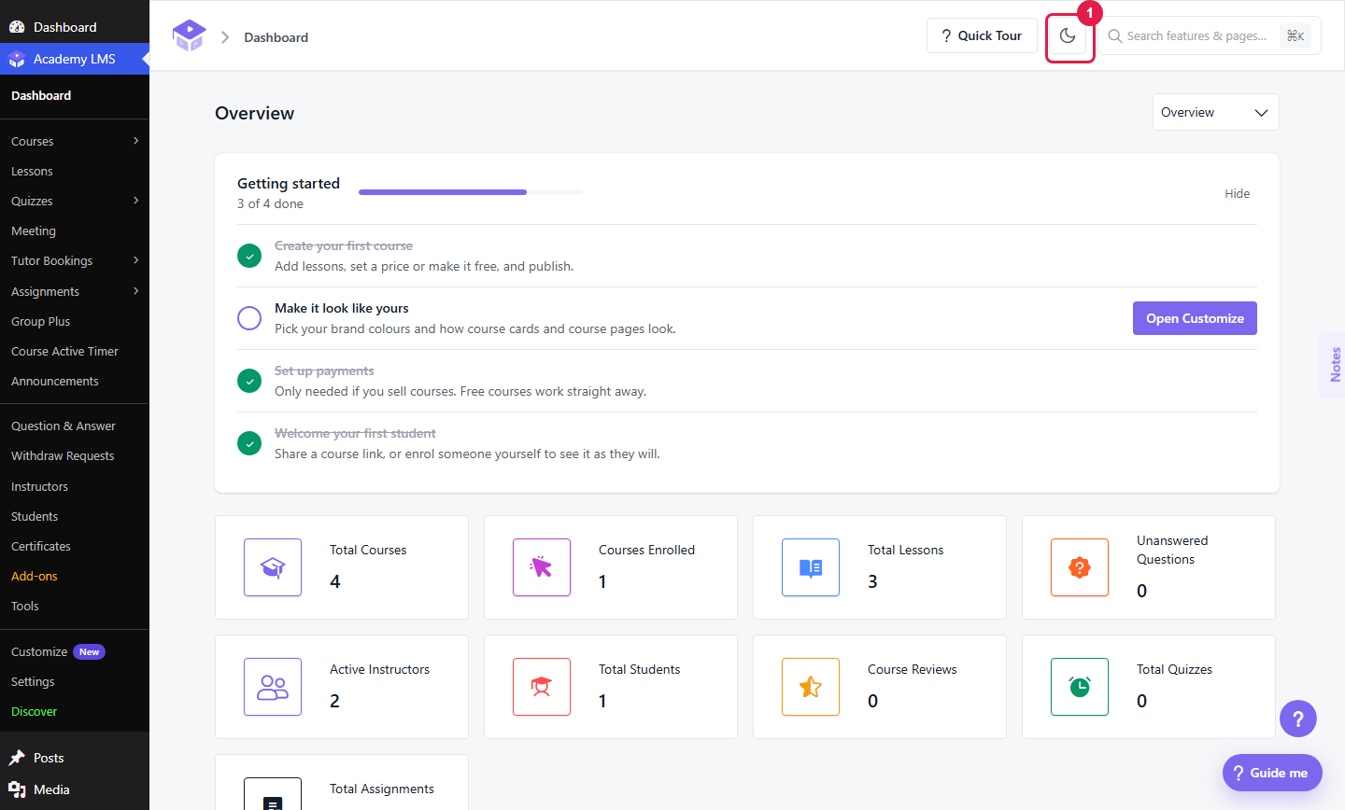This screenshot has height=810, width=1345.
Task: Click the Course Reviews star icon
Action: 811,687
